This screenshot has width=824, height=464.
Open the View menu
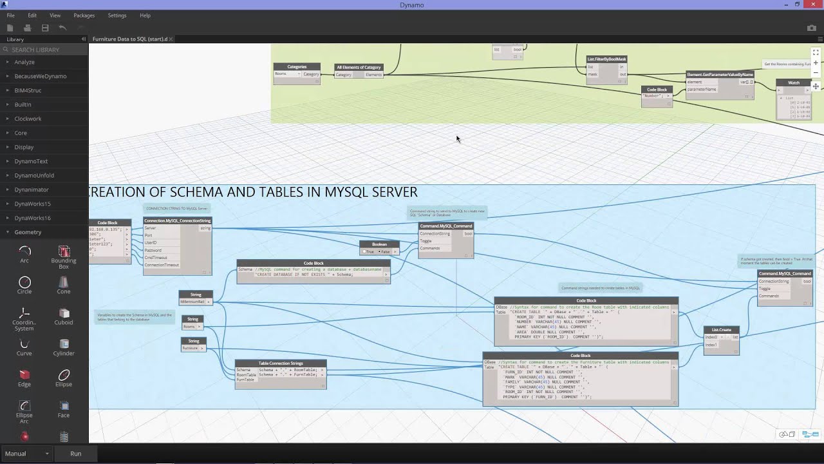(55, 15)
